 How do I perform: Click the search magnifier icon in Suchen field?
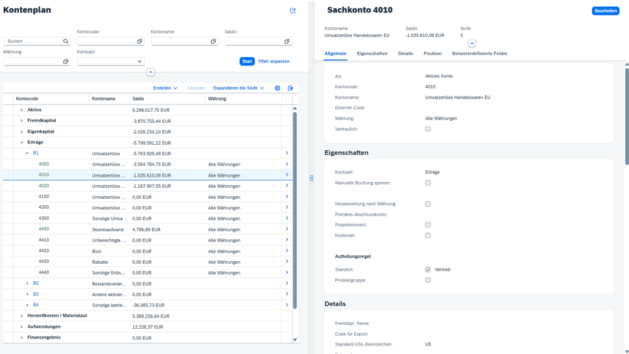coord(66,42)
